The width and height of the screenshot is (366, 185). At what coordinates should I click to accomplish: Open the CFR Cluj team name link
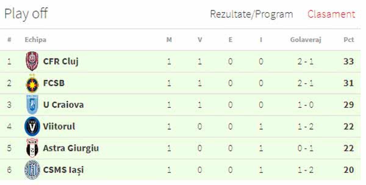[x=61, y=61]
